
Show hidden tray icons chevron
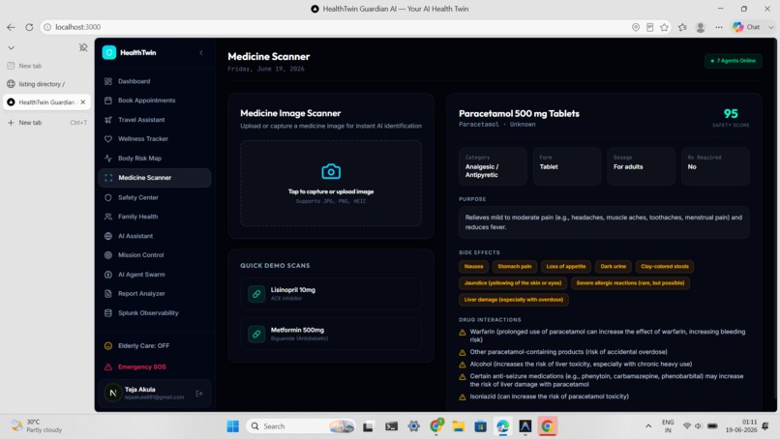pos(648,426)
